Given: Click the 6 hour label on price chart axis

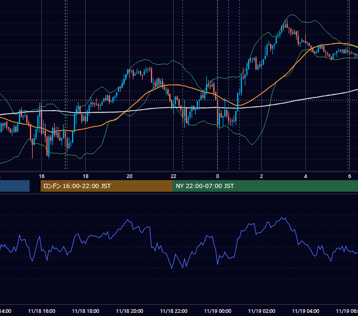Looking at the screenshot, I should 350,176.
